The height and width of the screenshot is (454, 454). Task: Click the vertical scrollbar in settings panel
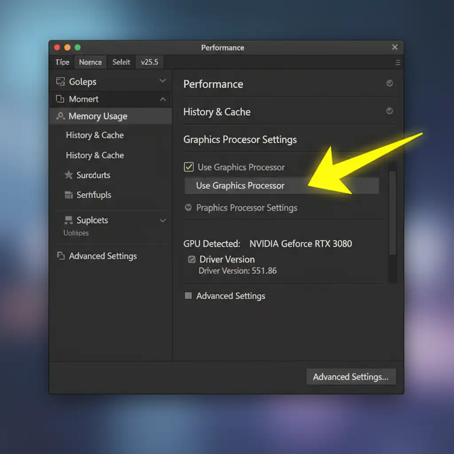click(392, 213)
